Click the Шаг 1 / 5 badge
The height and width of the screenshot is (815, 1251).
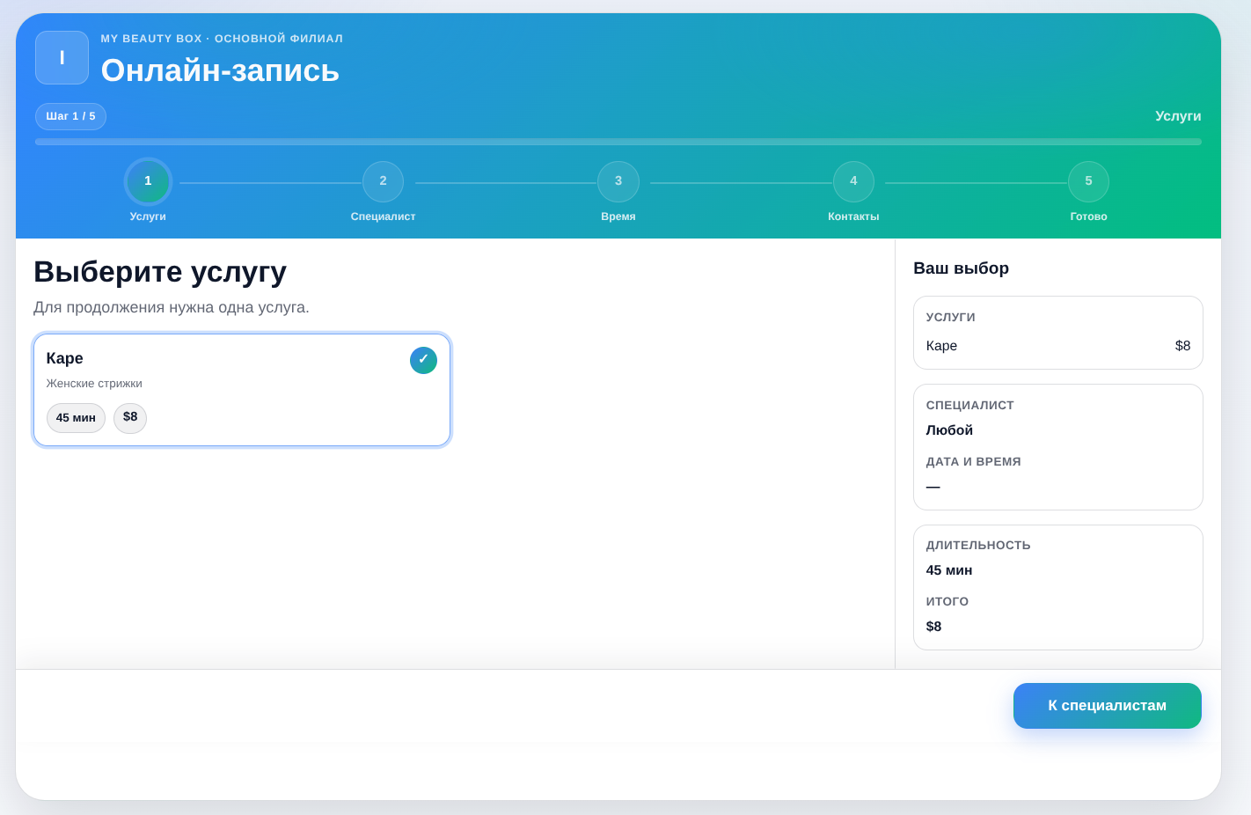pyautogui.click(x=70, y=116)
